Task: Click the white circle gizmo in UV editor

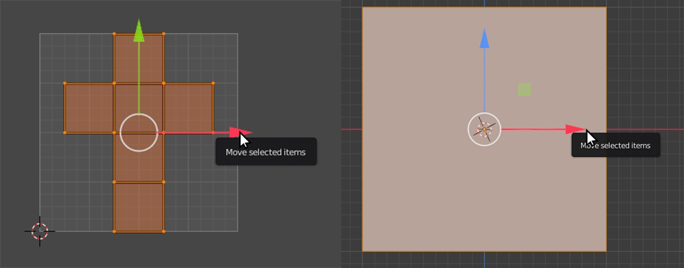Action: [139, 133]
